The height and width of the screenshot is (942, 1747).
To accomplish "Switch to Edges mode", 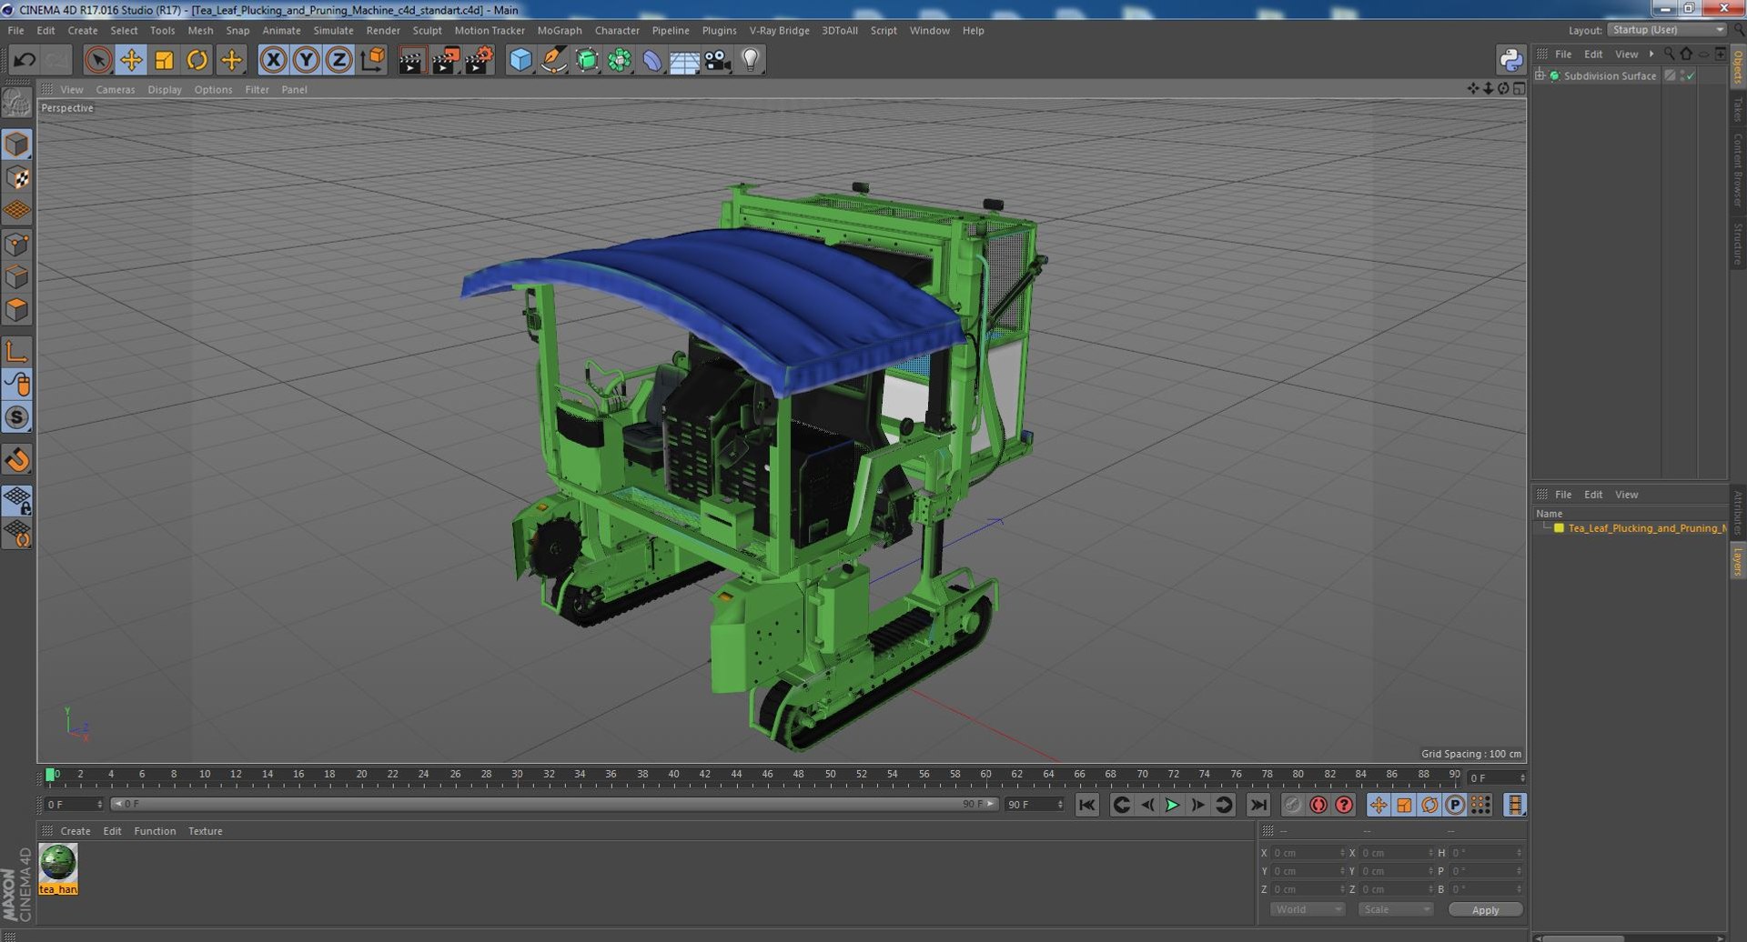I will pos(17,277).
